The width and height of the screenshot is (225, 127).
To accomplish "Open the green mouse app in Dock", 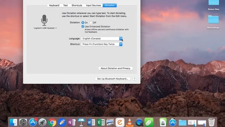I will [149, 122].
